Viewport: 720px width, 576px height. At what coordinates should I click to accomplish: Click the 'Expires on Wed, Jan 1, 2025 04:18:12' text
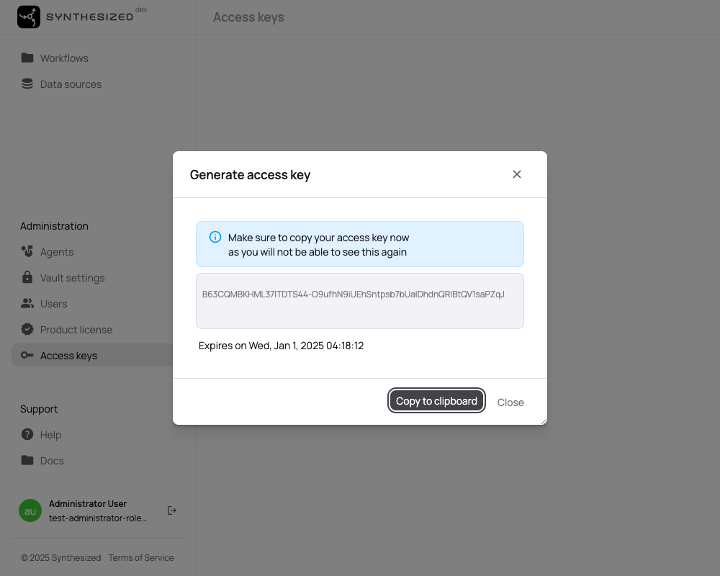(281, 346)
